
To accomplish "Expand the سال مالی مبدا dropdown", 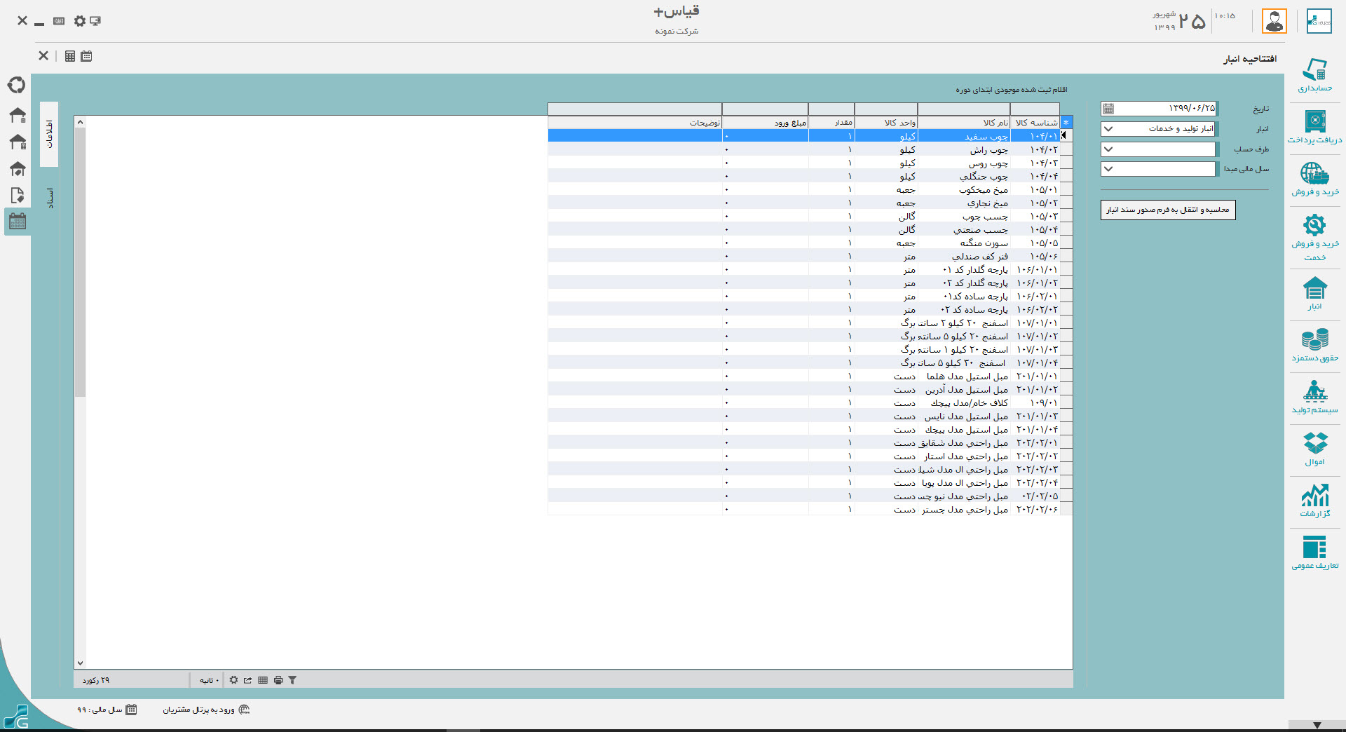I will (1108, 169).
